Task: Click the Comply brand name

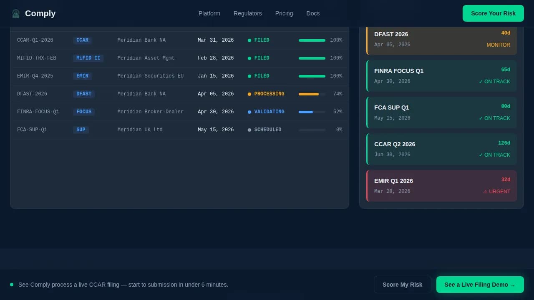Action: (40, 13)
